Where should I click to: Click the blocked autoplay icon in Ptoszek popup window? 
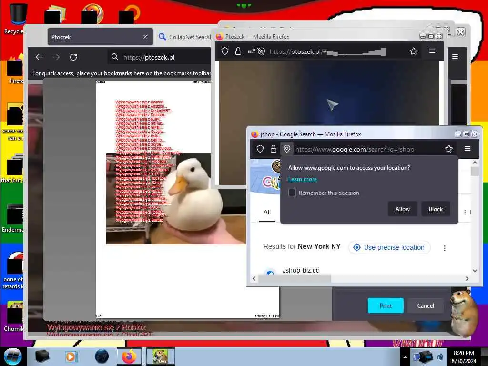[x=262, y=51]
